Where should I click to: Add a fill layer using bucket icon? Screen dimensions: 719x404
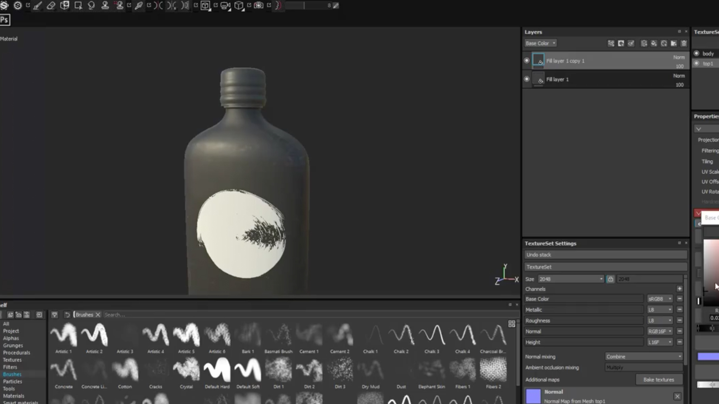click(654, 43)
